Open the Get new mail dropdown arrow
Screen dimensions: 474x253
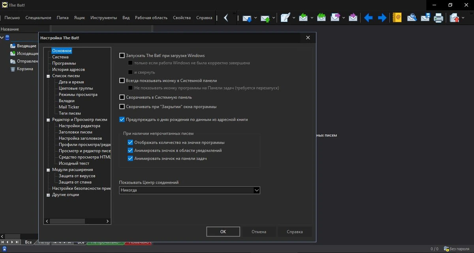tap(256, 18)
